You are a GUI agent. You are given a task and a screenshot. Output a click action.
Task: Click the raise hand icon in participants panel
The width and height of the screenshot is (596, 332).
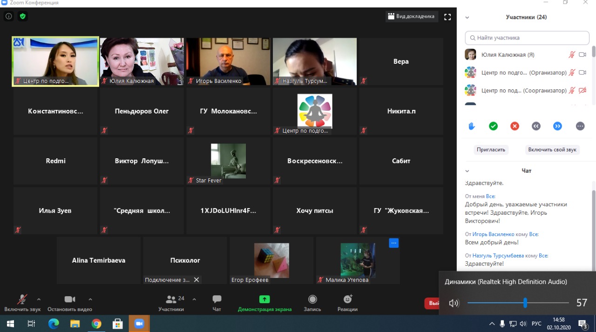click(472, 126)
